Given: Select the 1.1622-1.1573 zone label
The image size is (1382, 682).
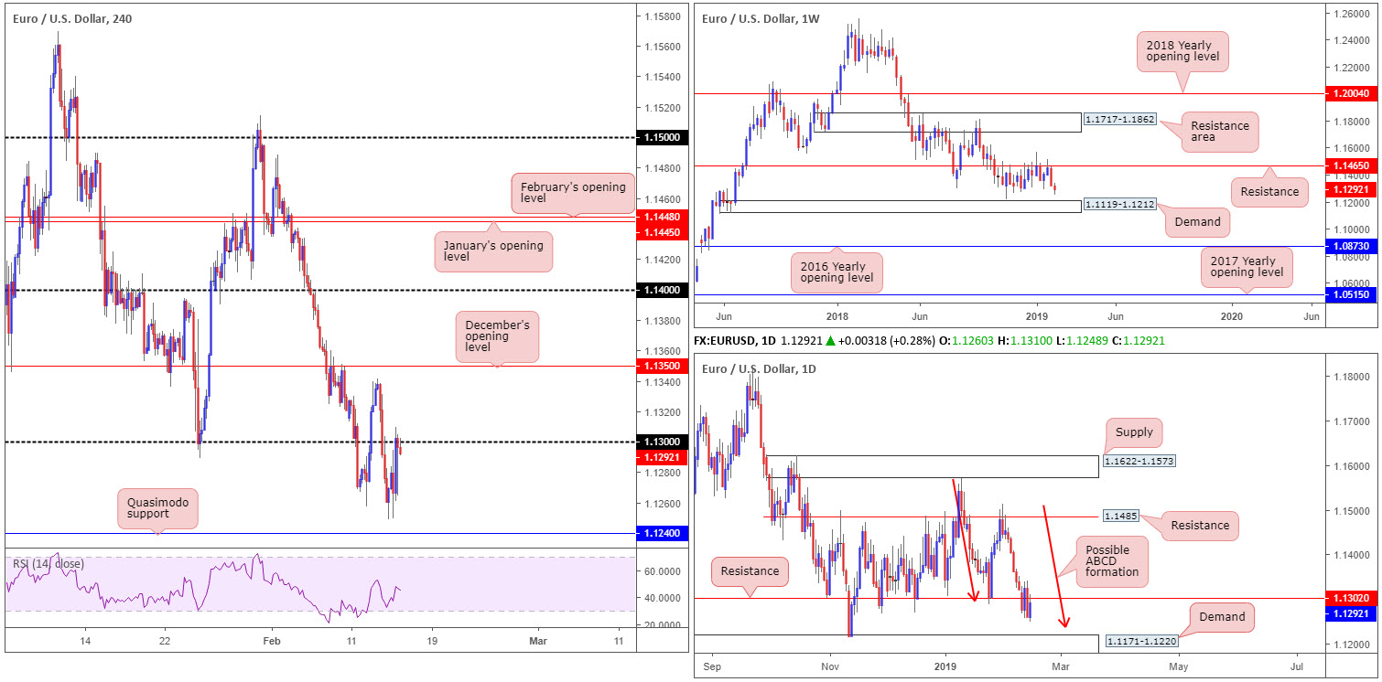Looking at the screenshot, I should [x=1138, y=461].
